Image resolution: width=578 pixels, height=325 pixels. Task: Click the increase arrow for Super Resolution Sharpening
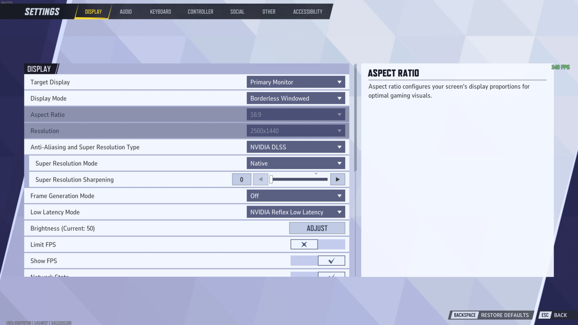337,179
